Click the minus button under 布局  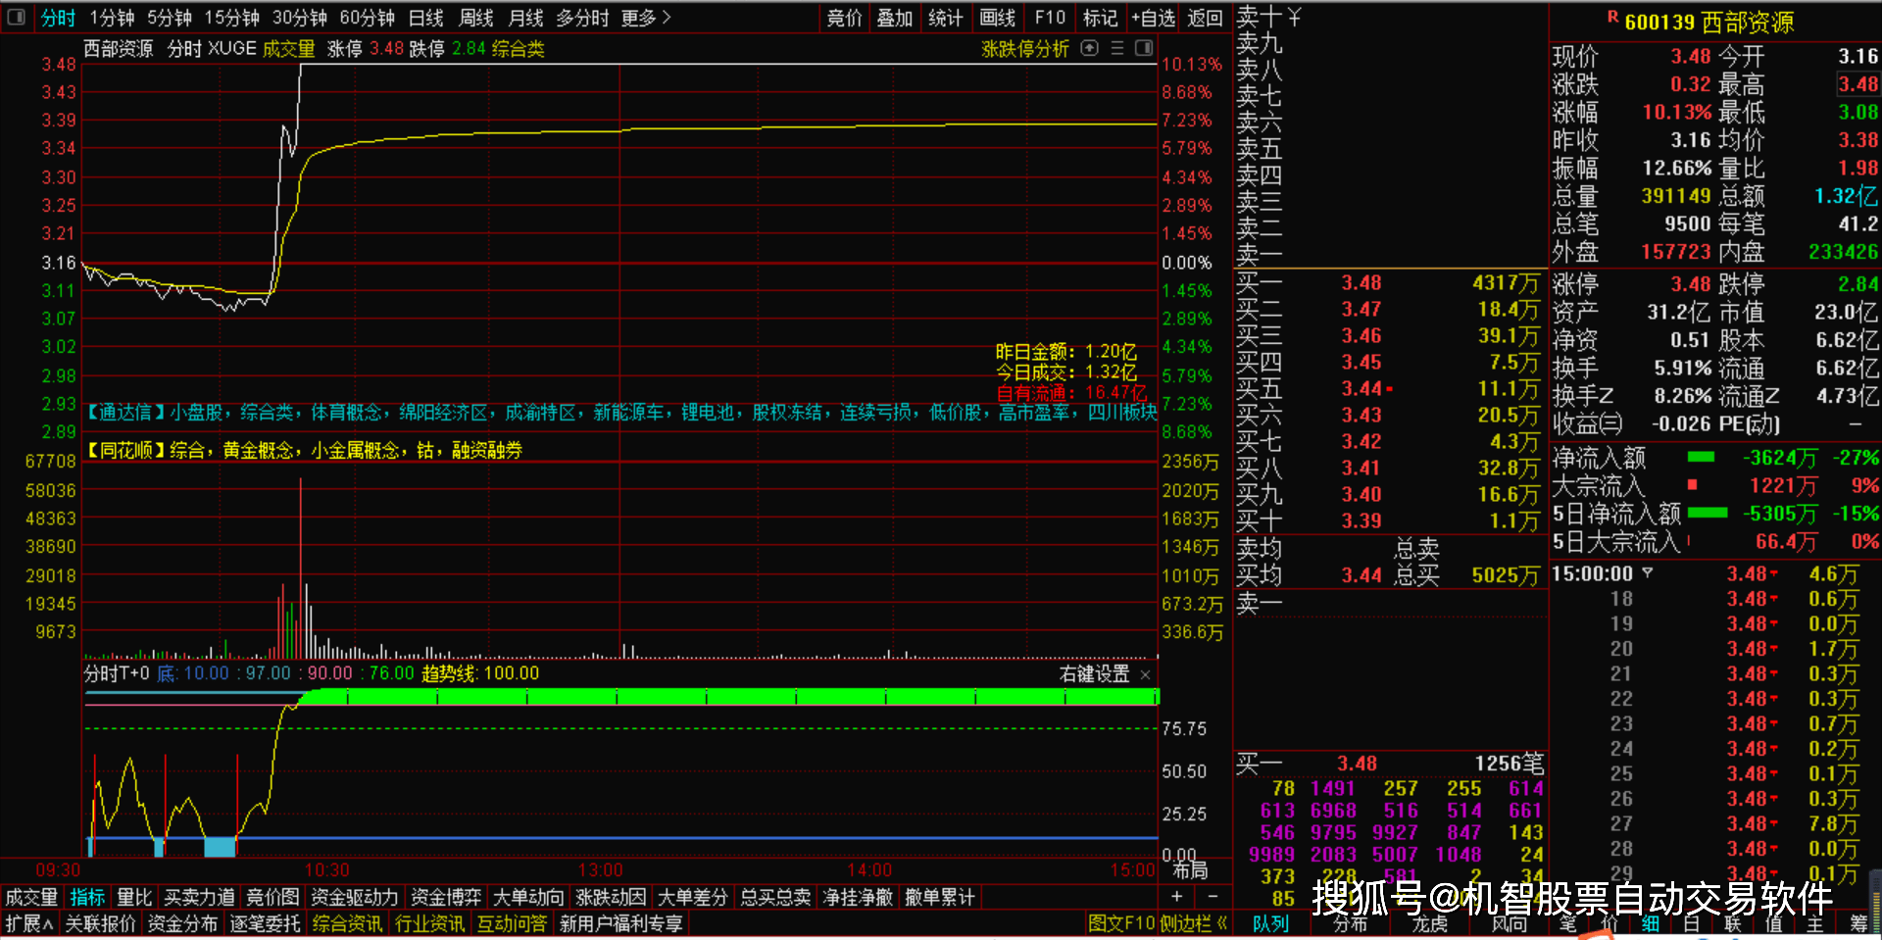[1213, 896]
